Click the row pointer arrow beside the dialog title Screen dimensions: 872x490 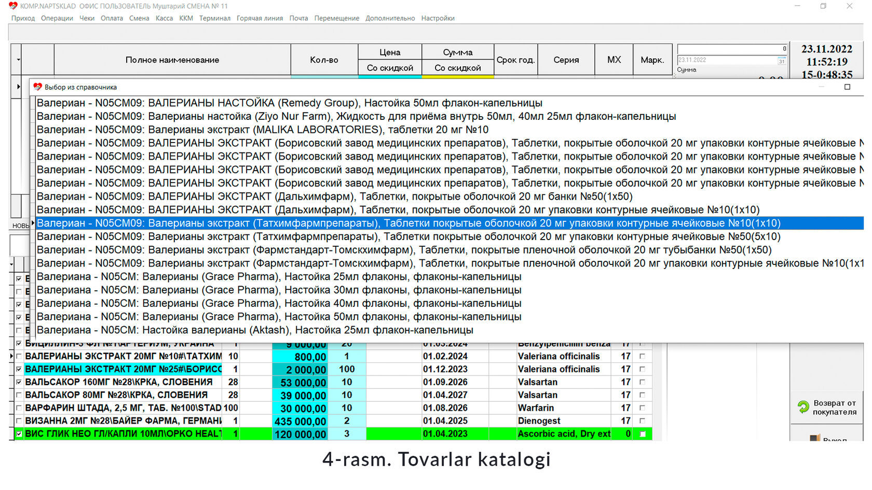tap(19, 87)
